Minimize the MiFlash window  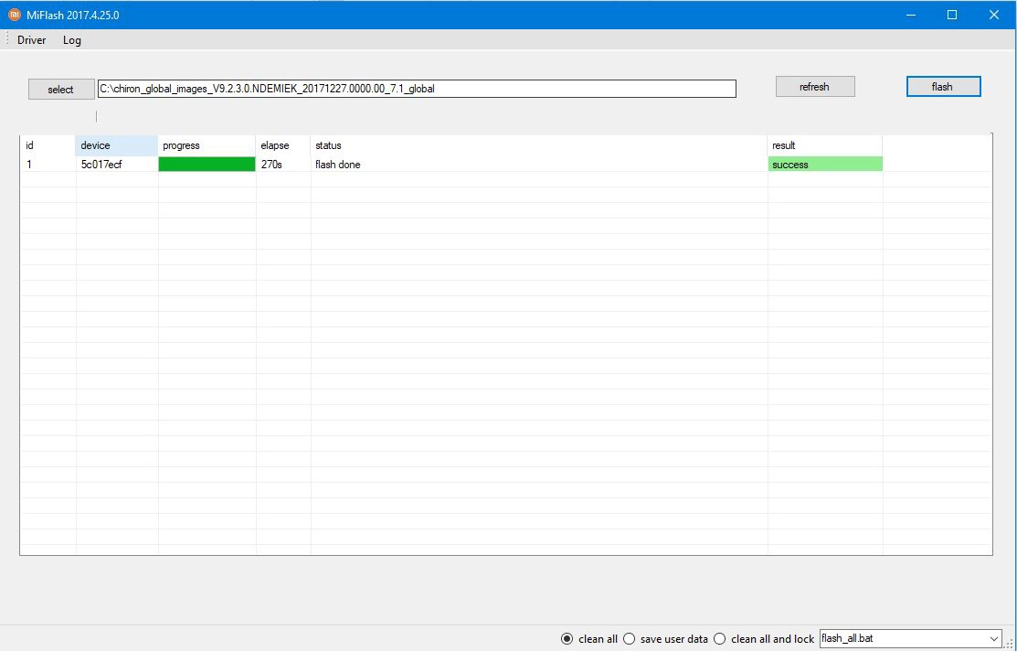pyautogui.click(x=911, y=15)
